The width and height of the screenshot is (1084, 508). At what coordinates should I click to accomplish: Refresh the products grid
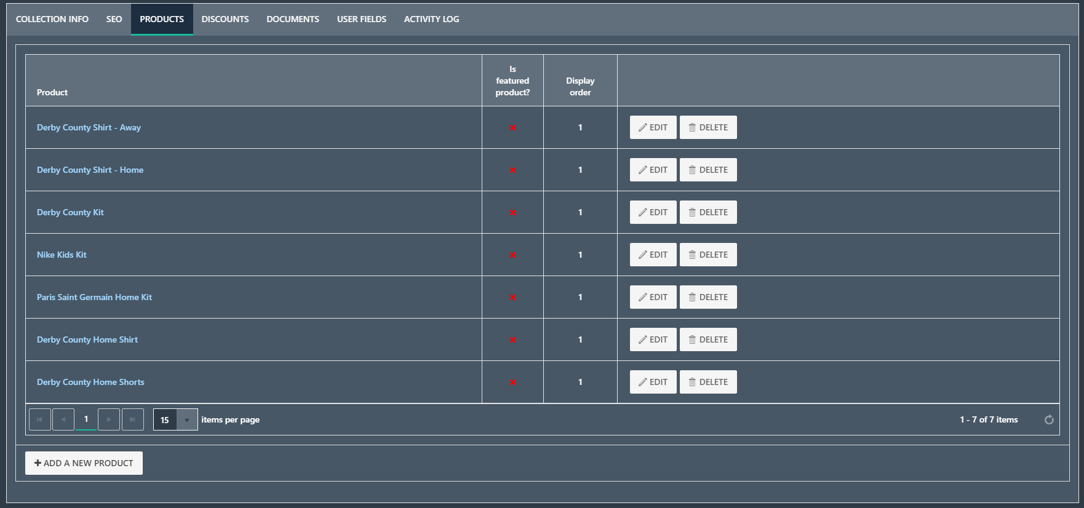click(x=1049, y=419)
